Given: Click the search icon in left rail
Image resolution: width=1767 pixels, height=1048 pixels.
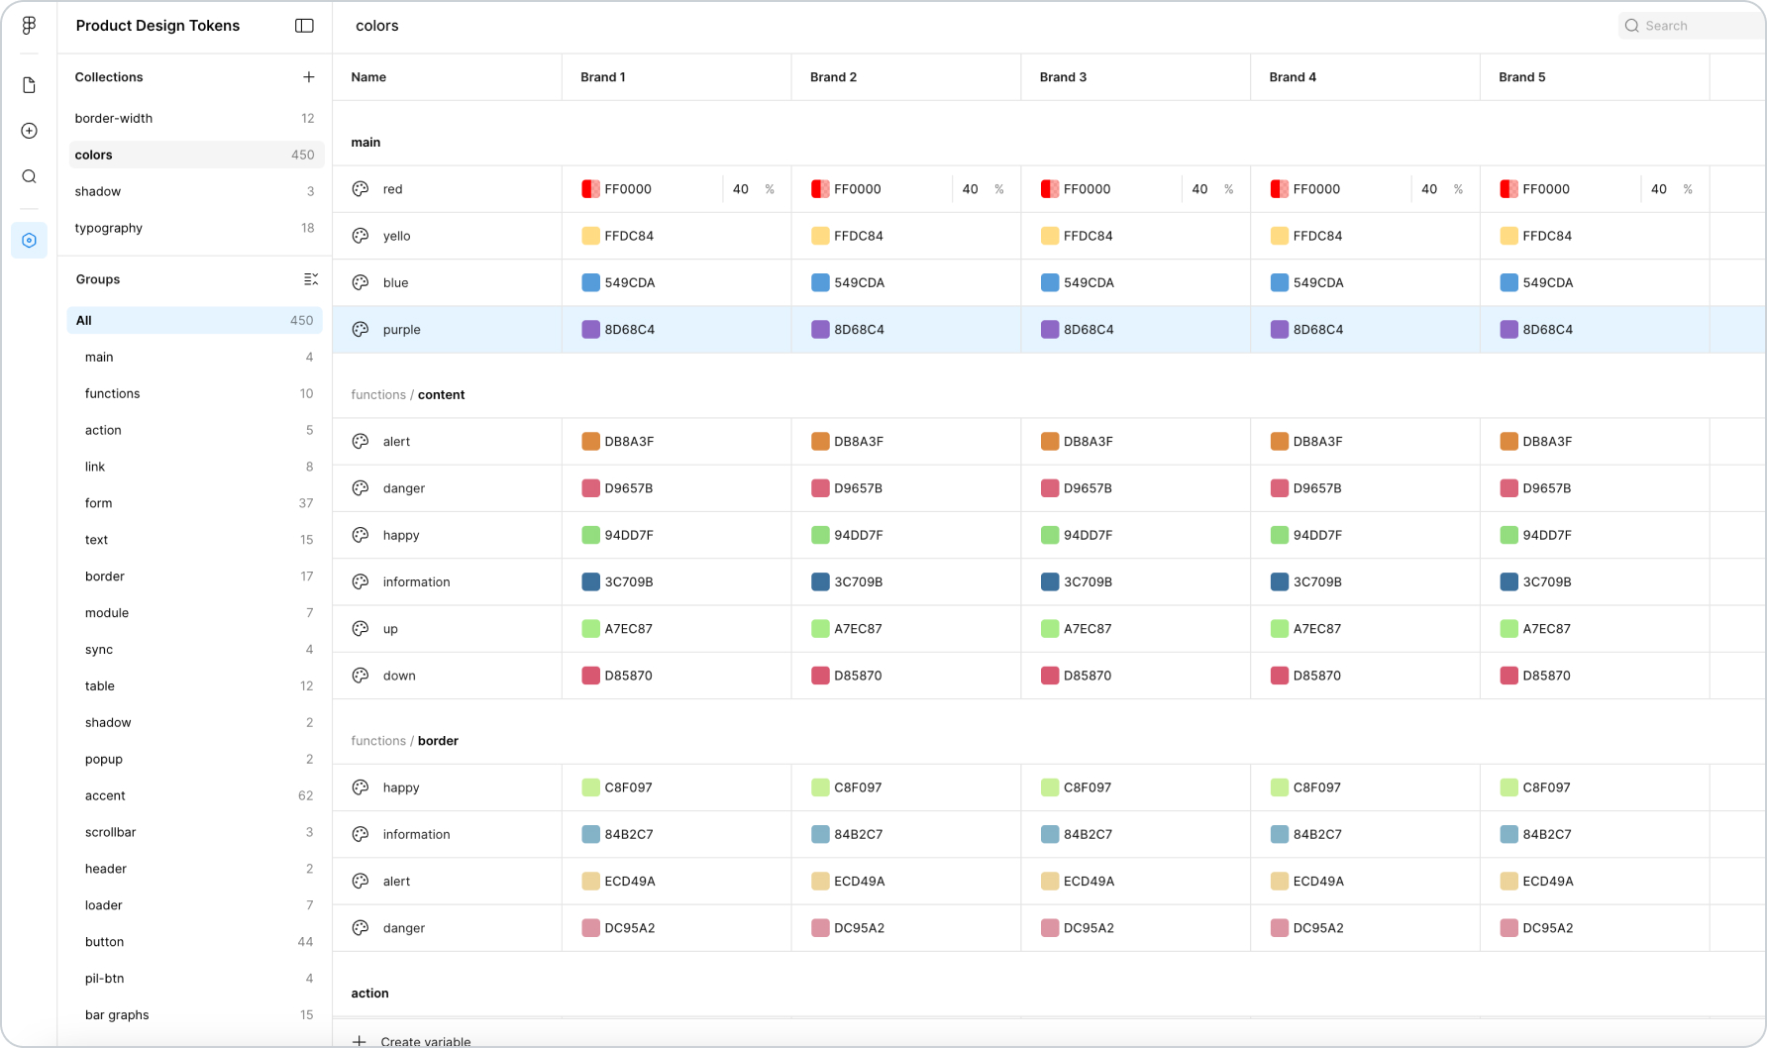Looking at the screenshot, I should (x=29, y=176).
